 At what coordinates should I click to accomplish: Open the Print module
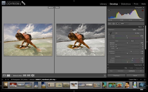[136, 4]
